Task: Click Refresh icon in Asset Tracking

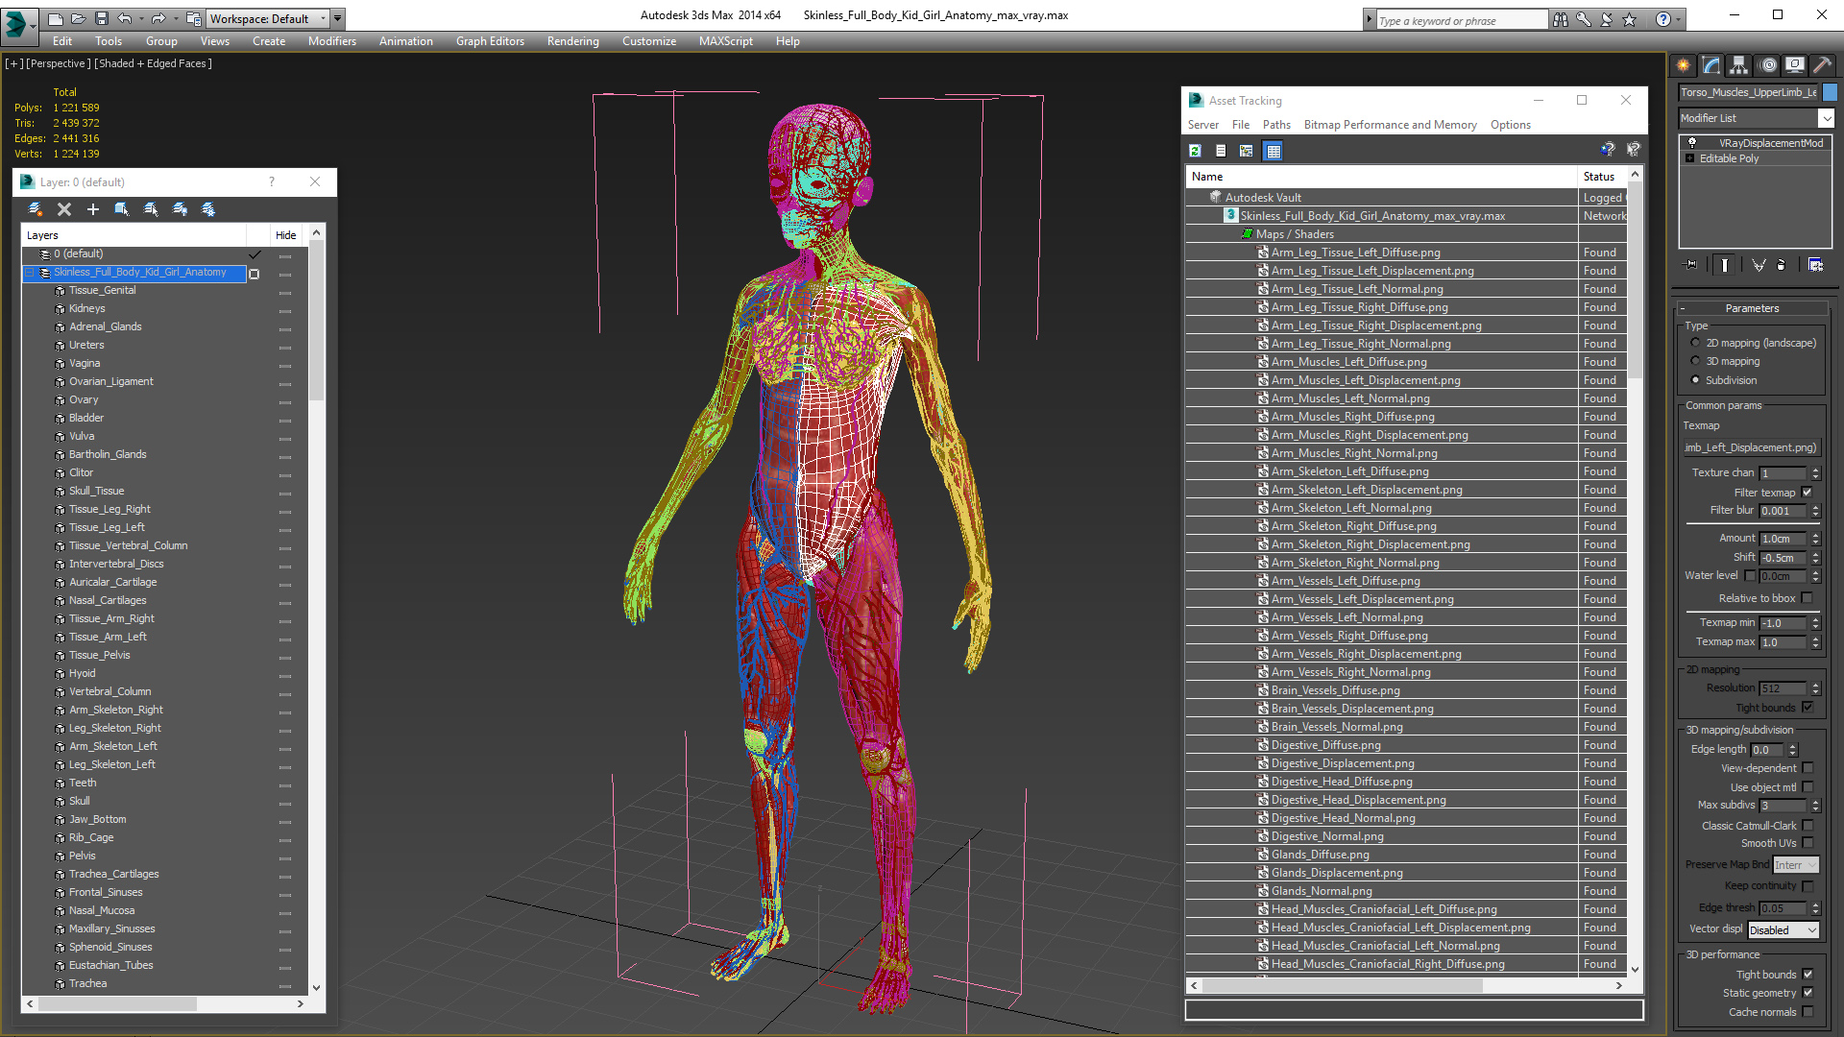Action: click(1195, 151)
